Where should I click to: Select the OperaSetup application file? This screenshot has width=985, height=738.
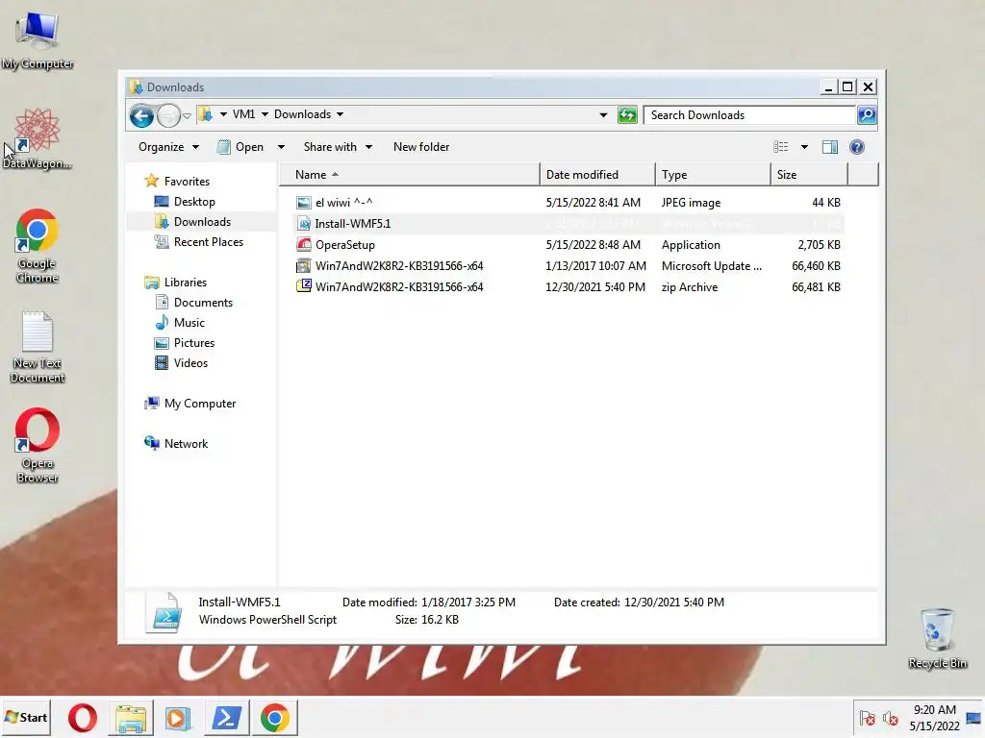(568, 245)
